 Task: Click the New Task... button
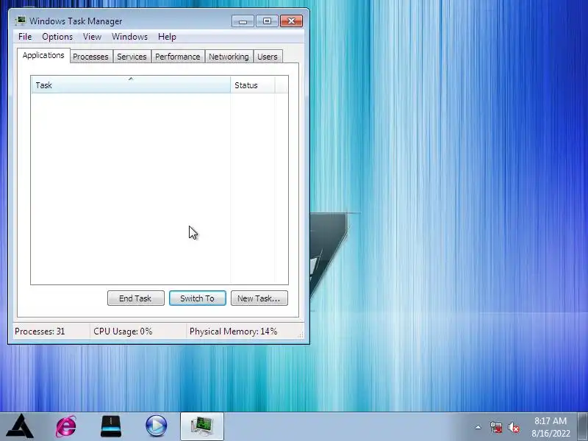coord(259,298)
